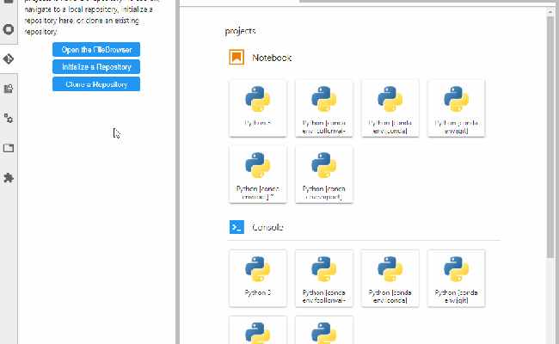Start console with conda env:conda kernel
Screen dimensions: 559x344
390,278
